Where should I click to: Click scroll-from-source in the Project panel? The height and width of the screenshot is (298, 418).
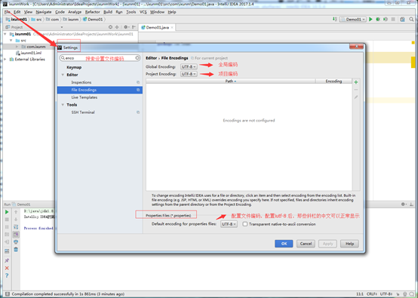pos(110,27)
